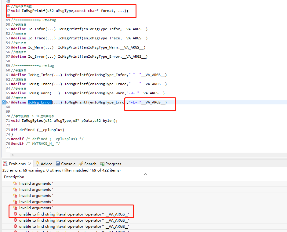Select the fifth Invalid arguments error row
Viewport: 287px width, 232px height.
(145, 208)
